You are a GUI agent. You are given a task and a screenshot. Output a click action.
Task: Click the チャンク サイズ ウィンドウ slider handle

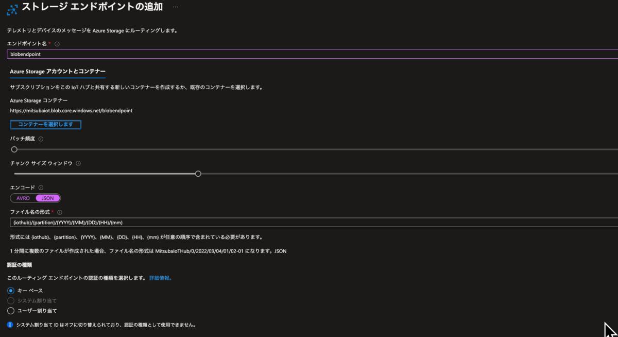click(198, 174)
